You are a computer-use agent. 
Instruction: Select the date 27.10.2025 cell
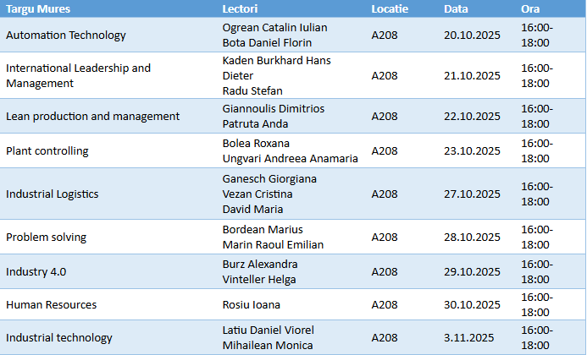472,194
